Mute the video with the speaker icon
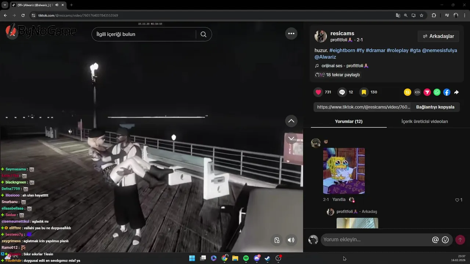470x264 pixels. tap(291, 240)
